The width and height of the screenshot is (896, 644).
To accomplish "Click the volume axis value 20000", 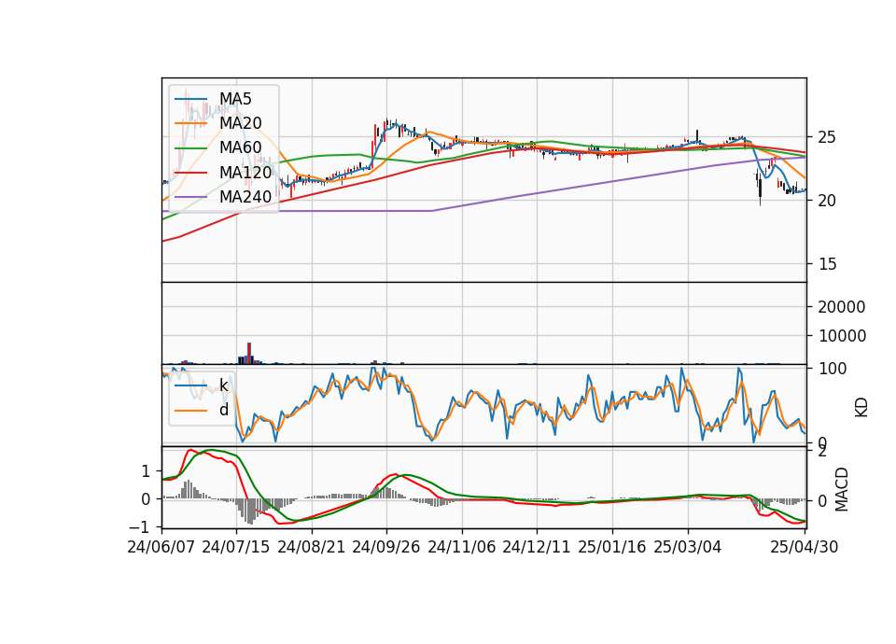I will [842, 307].
